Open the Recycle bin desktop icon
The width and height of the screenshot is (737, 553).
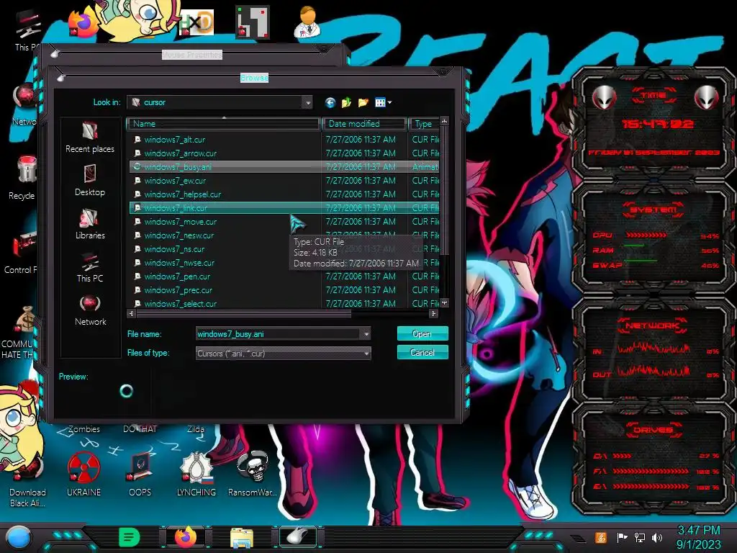pyautogui.click(x=22, y=178)
